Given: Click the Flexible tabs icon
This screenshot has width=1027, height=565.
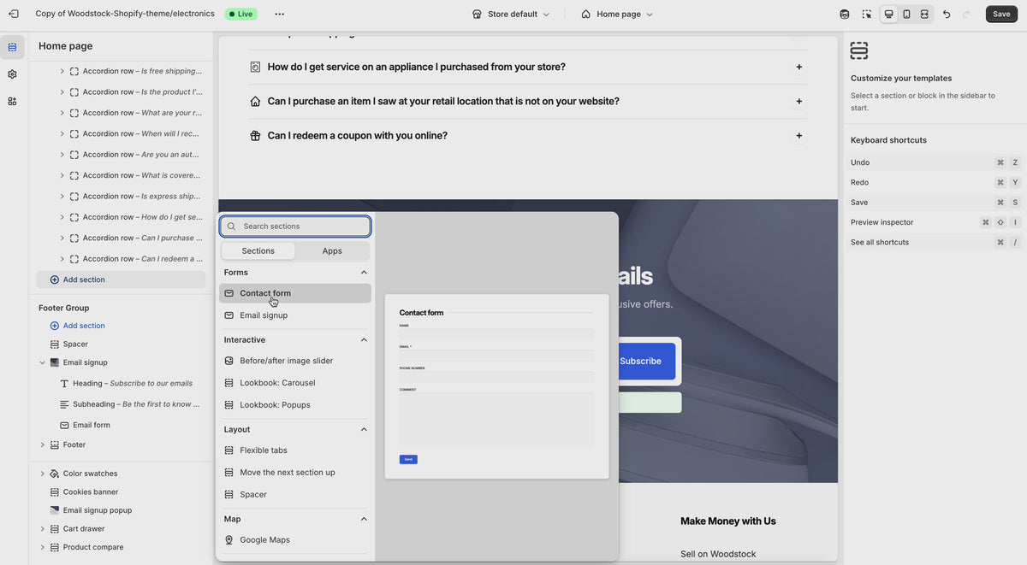Looking at the screenshot, I should point(229,450).
